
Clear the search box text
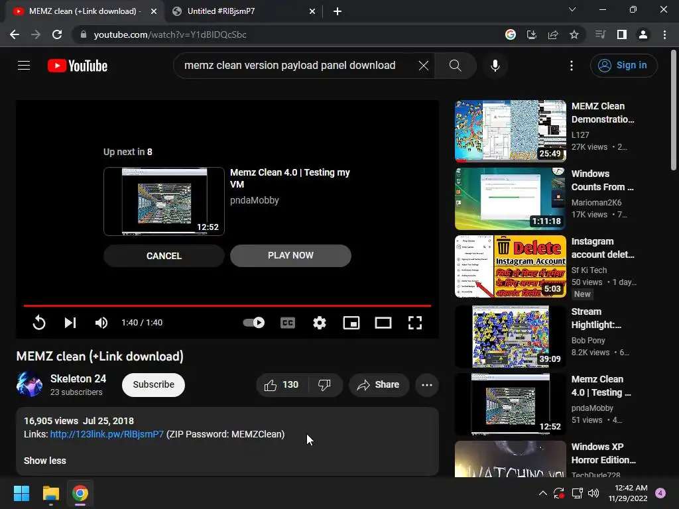coord(424,66)
